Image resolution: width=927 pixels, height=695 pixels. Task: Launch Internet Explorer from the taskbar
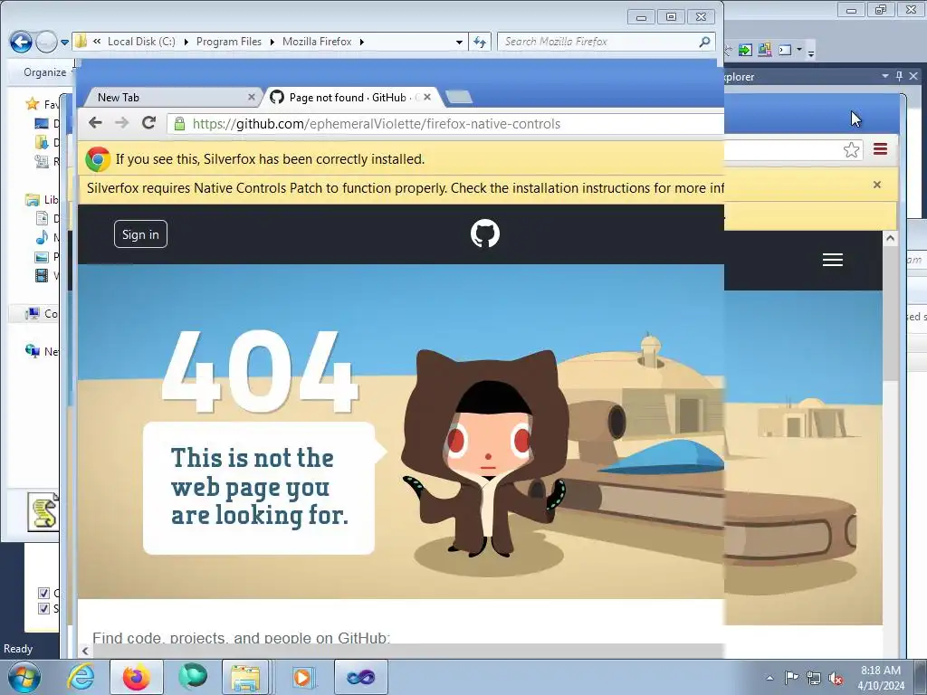coord(81,676)
